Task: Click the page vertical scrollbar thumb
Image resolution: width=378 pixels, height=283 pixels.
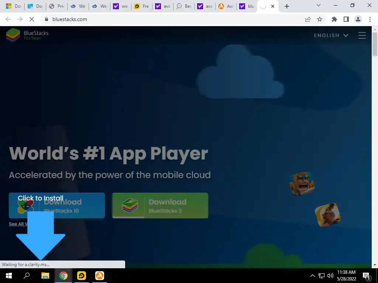Action: coord(375,44)
